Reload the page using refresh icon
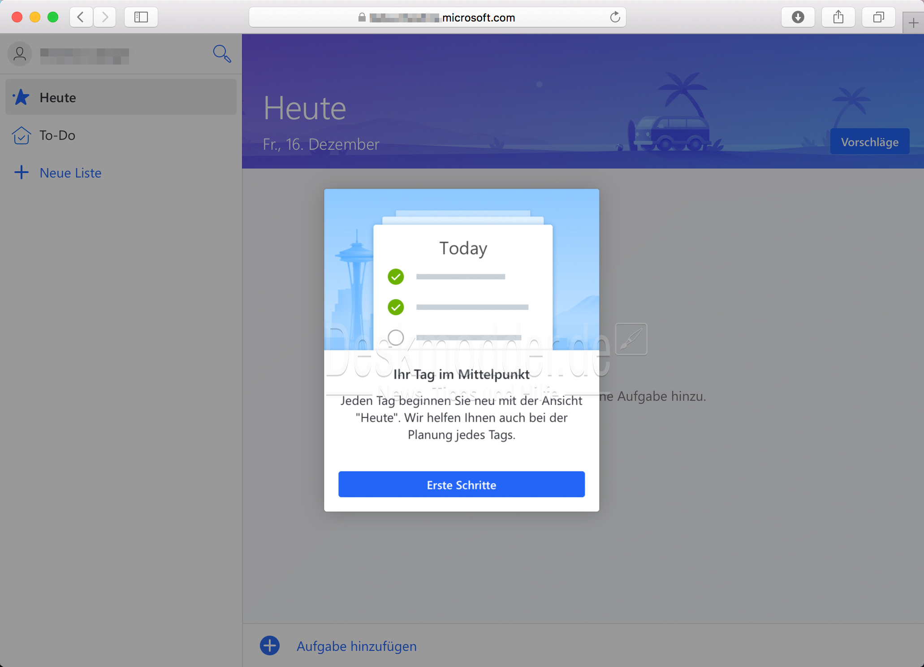 pos(615,17)
